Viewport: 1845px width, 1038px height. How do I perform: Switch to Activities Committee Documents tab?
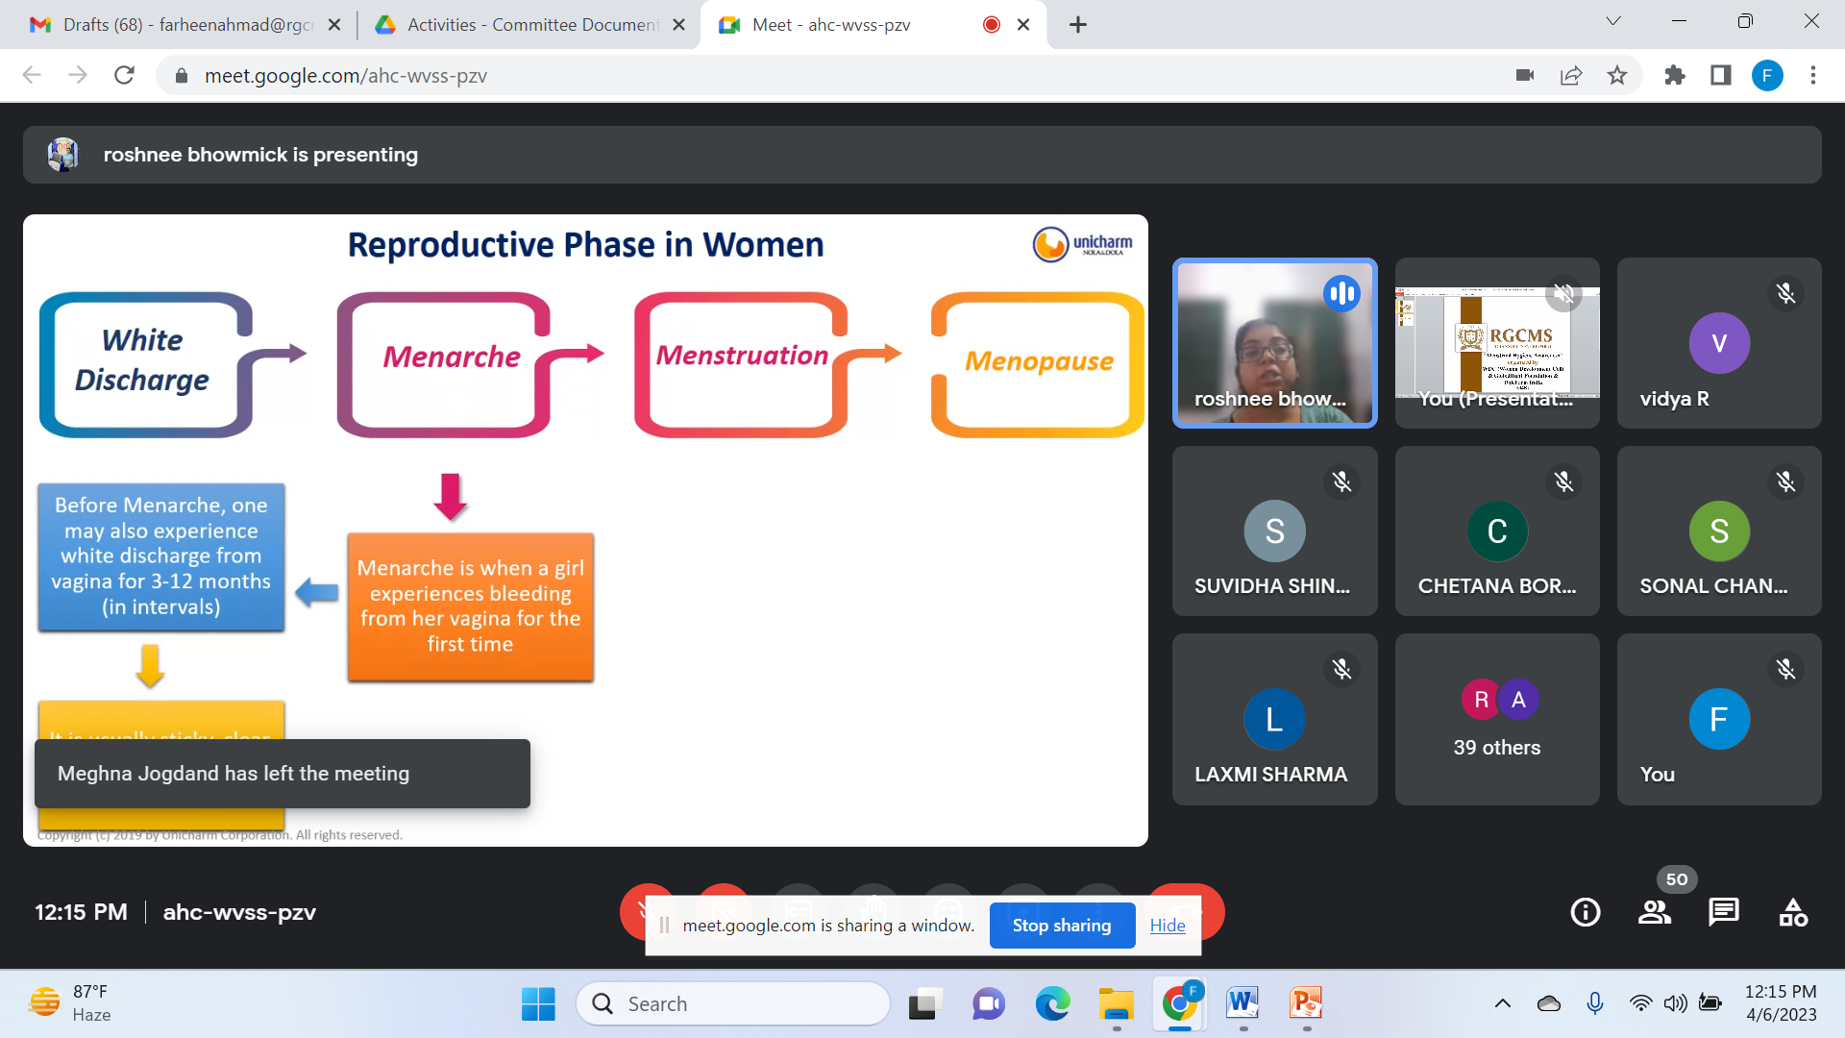click(529, 24)
